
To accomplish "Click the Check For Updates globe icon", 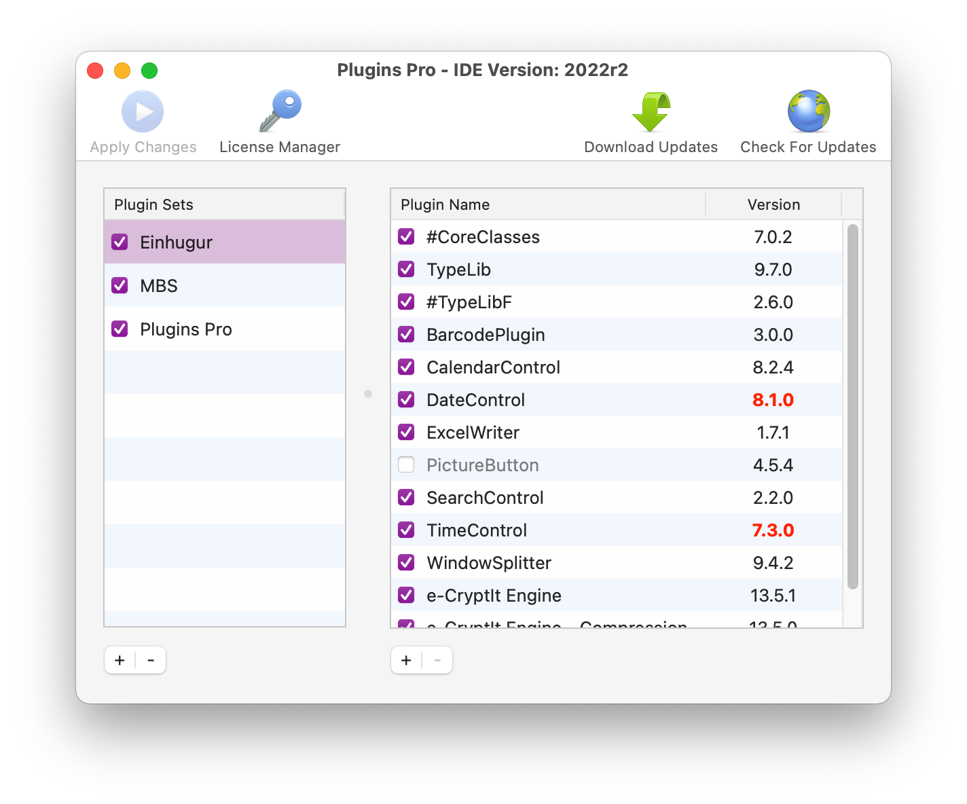I will pyautogui.click(x=808, y=111).
